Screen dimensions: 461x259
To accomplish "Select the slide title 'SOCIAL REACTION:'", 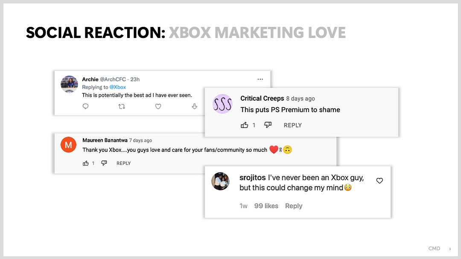I will click(96, 32).
